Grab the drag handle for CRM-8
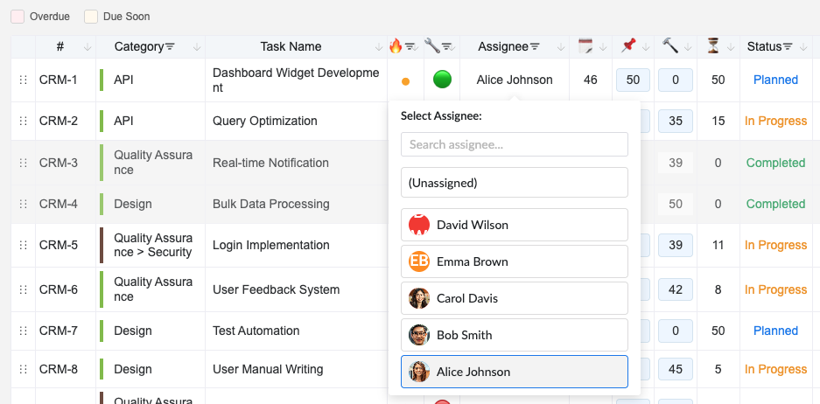 coord(23,370)
